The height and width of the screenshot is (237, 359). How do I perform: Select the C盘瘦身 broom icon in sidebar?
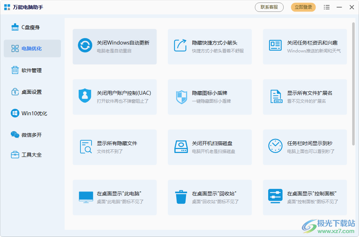pyautogui.click(x=14, y=27)
